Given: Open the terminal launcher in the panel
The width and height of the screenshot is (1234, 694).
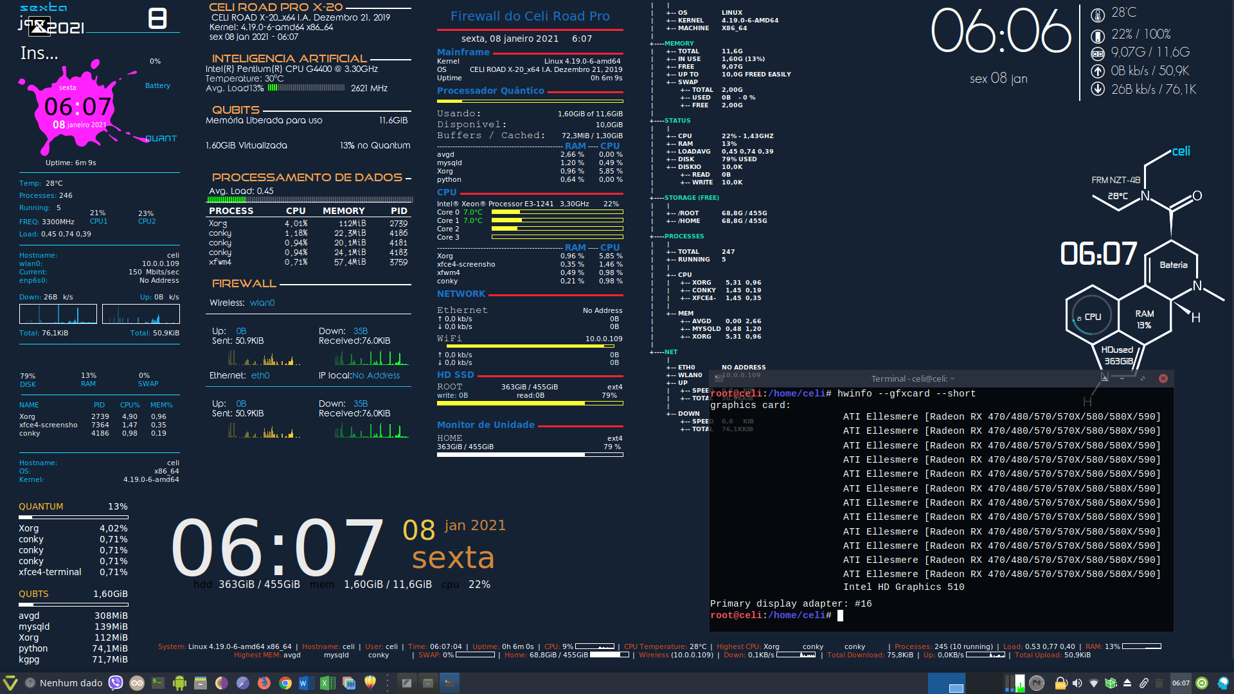Looking at the screenshot, I should point(158,683).
